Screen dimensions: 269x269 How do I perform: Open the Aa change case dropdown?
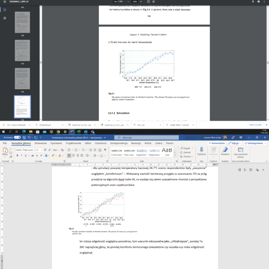[x=56, y=150]
